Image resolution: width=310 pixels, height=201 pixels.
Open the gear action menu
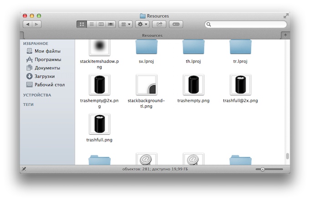(x=142, y=24)
